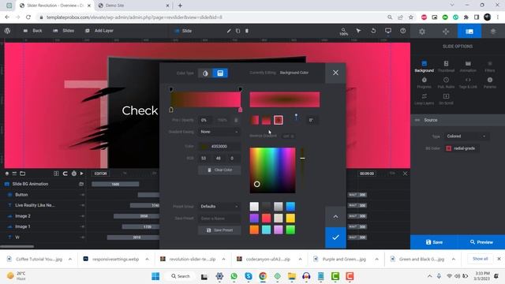505x284 pixels.
Task: Select the pointer selection tool icon
Action: [358, 31]
